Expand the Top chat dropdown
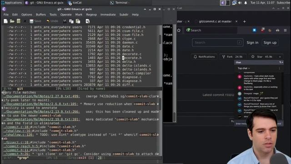 point(244,68)
